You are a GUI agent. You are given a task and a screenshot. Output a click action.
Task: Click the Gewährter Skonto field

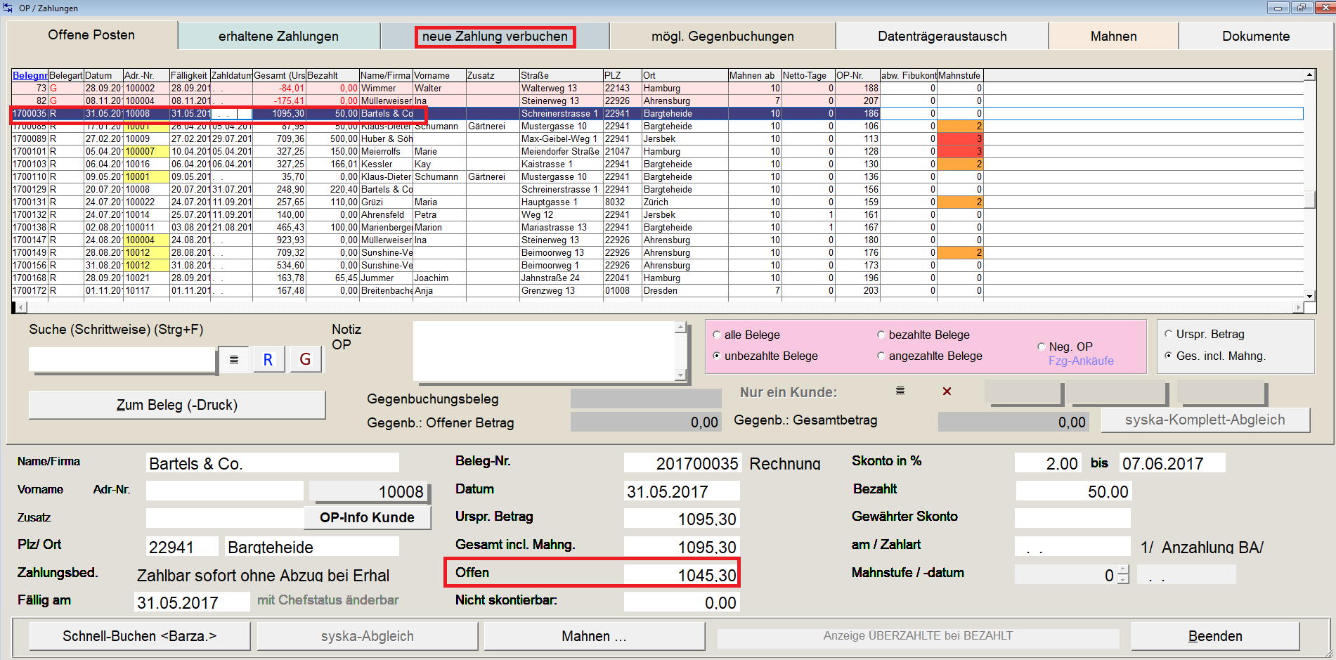coord(1072,518)
